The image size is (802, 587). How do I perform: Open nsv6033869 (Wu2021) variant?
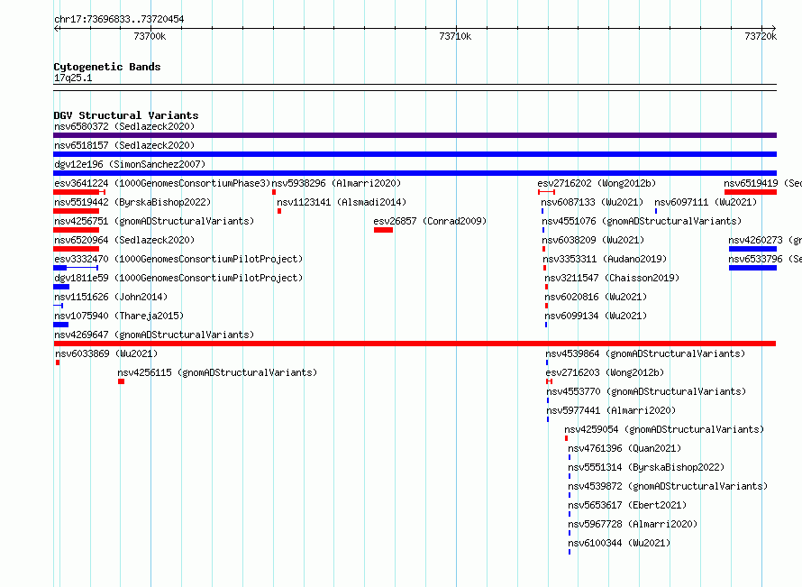(106, 353)
